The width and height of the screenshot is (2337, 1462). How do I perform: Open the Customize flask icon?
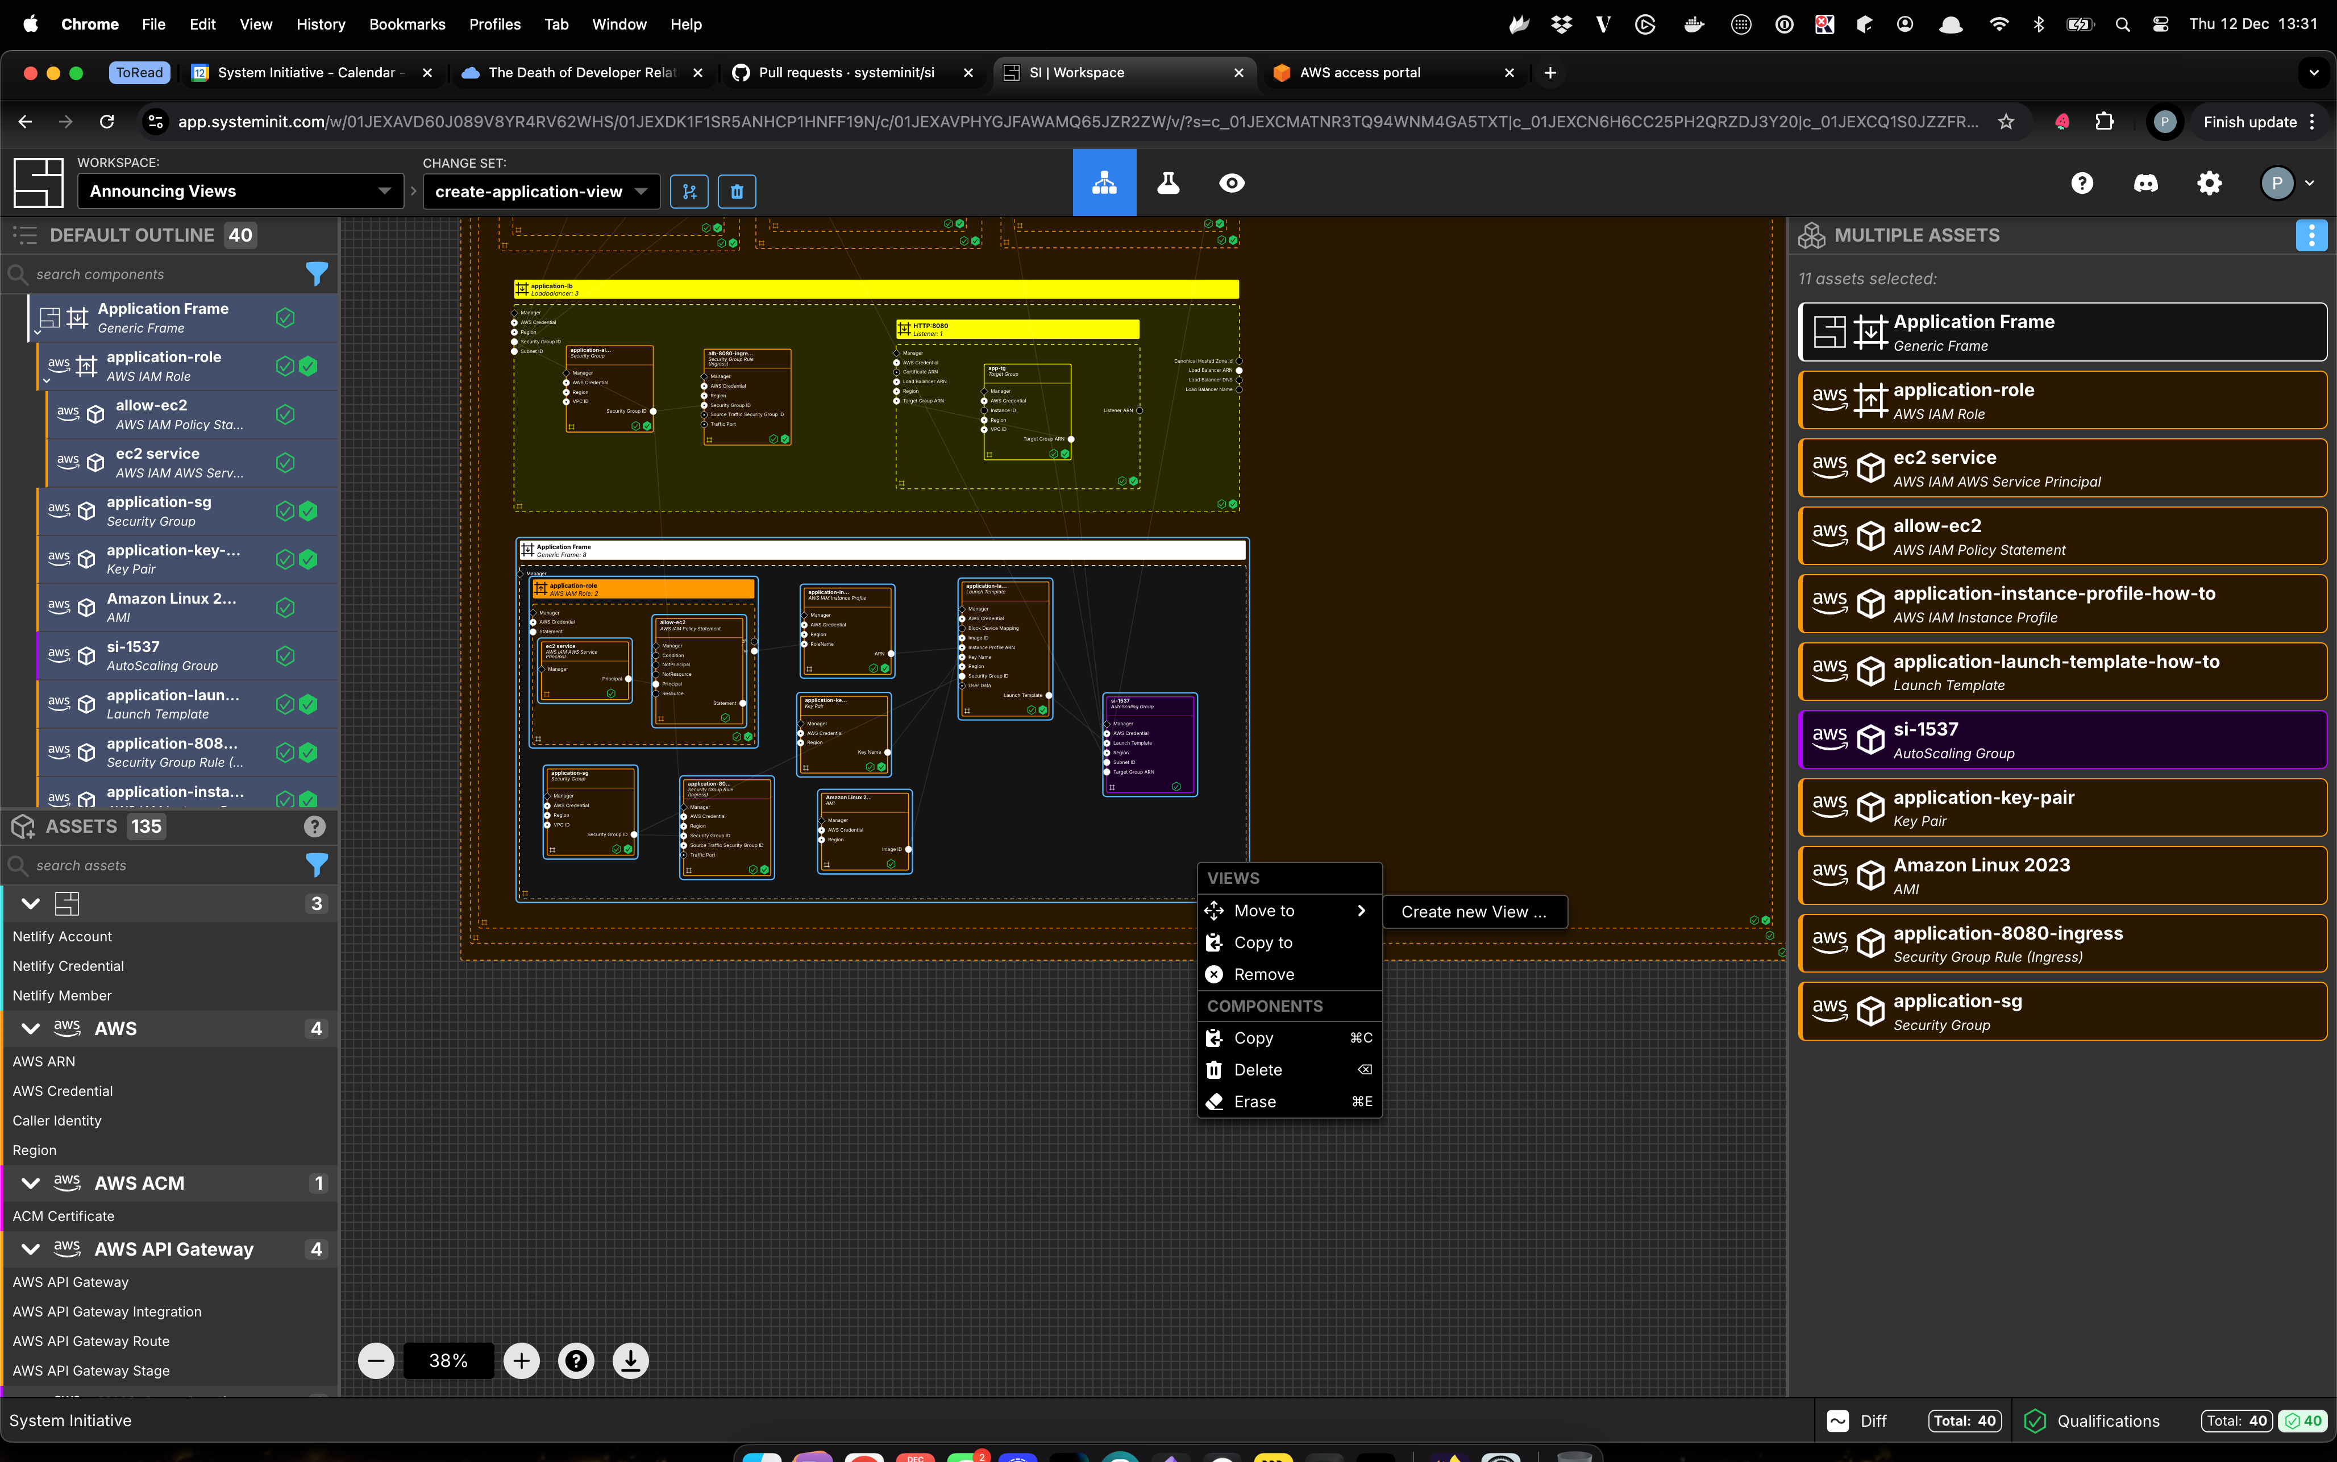click(x=1167, y=183)
